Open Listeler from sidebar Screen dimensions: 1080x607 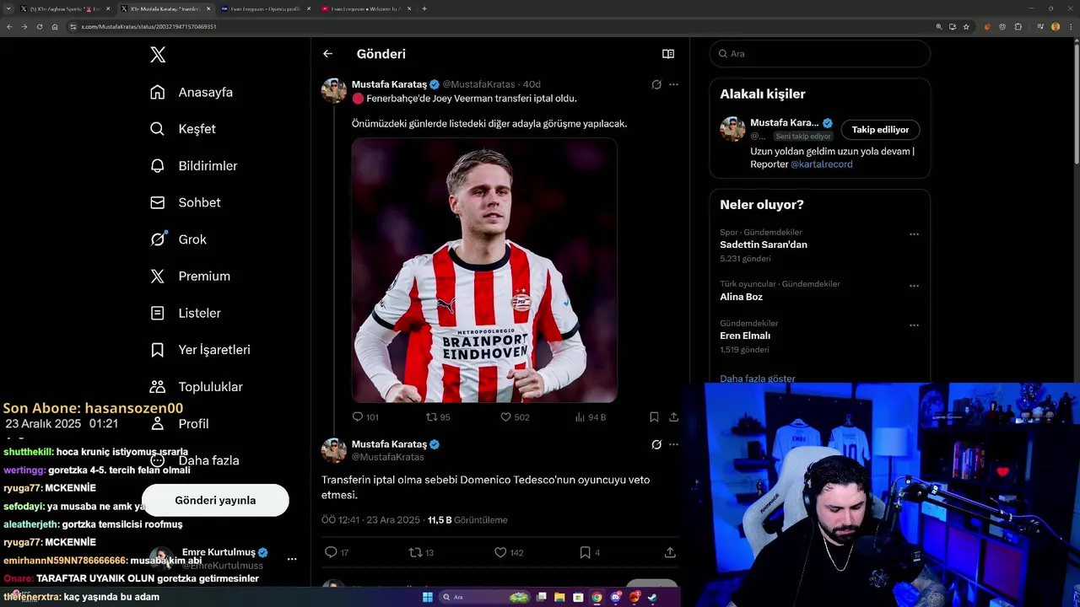185,313
